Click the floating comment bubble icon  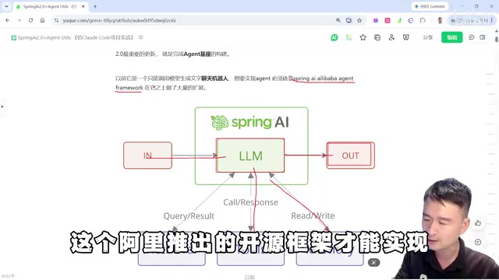click(x=478, y=242)
